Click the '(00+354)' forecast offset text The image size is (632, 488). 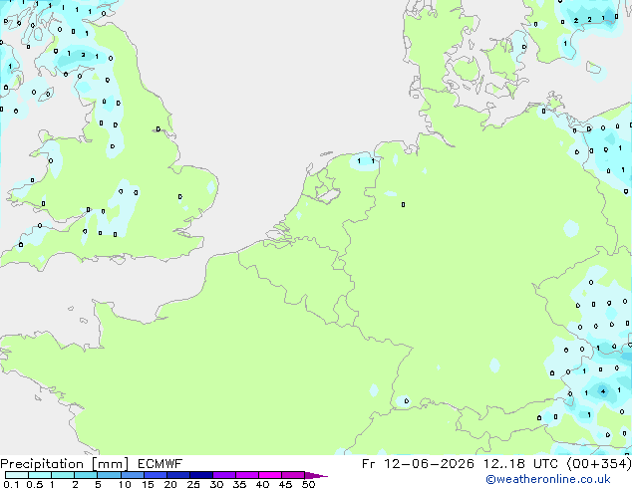click(599, 464)
